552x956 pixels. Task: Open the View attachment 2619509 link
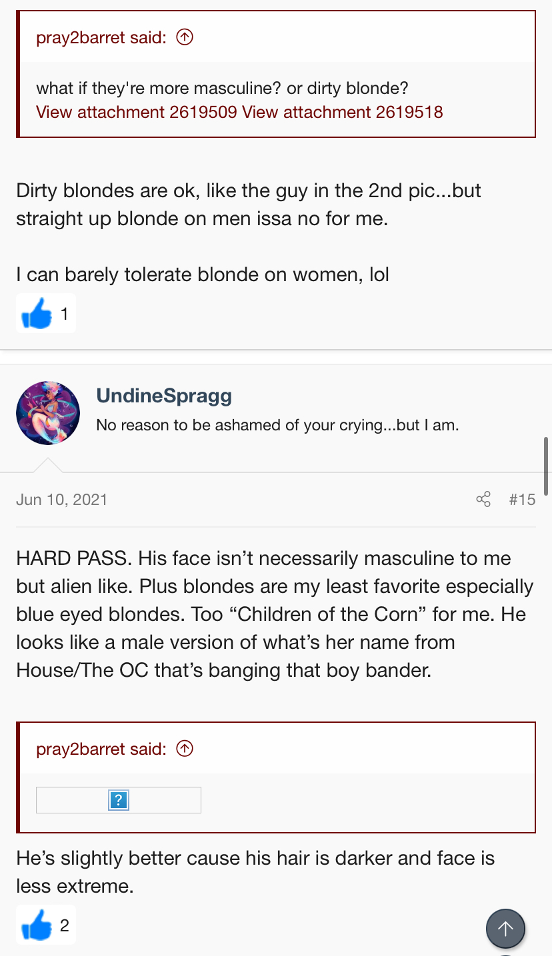[x=137, y=111]
